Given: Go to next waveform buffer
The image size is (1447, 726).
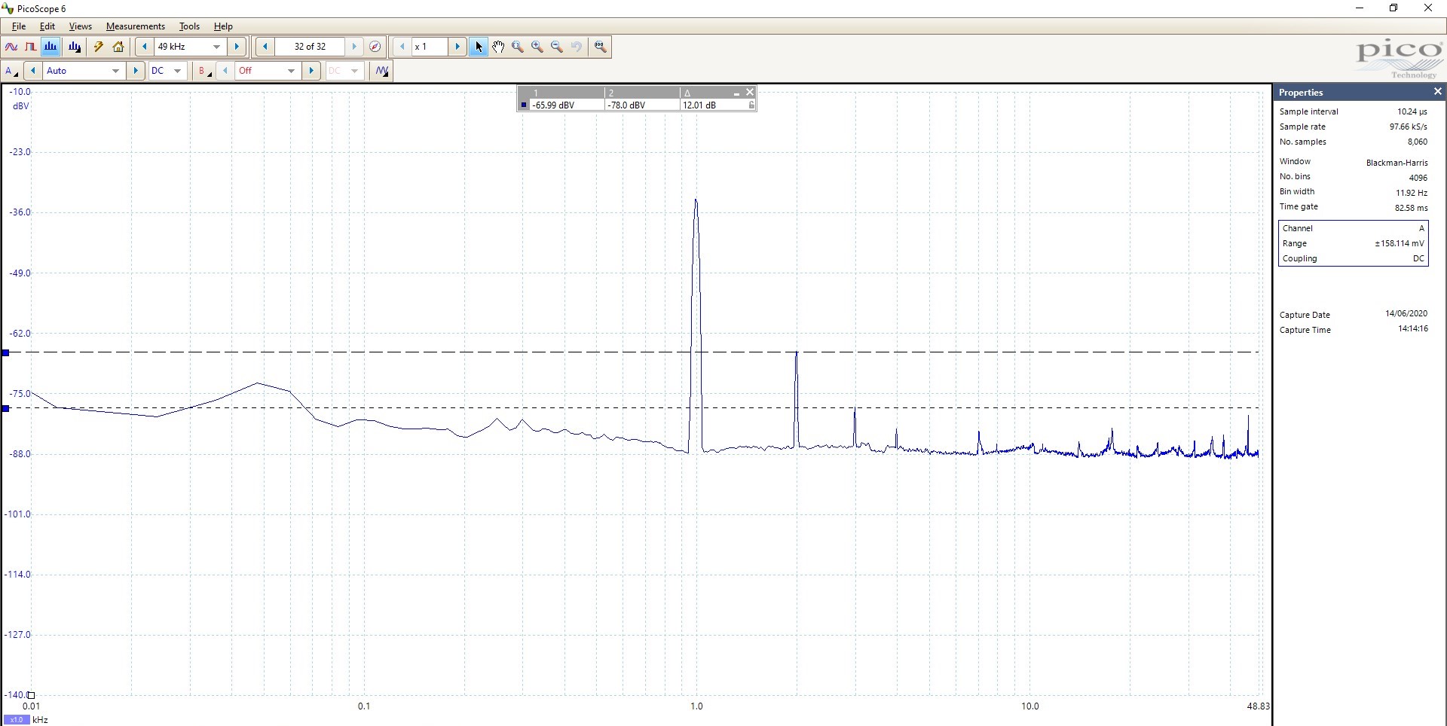Looking at the screenshot, I should (354, 47).
